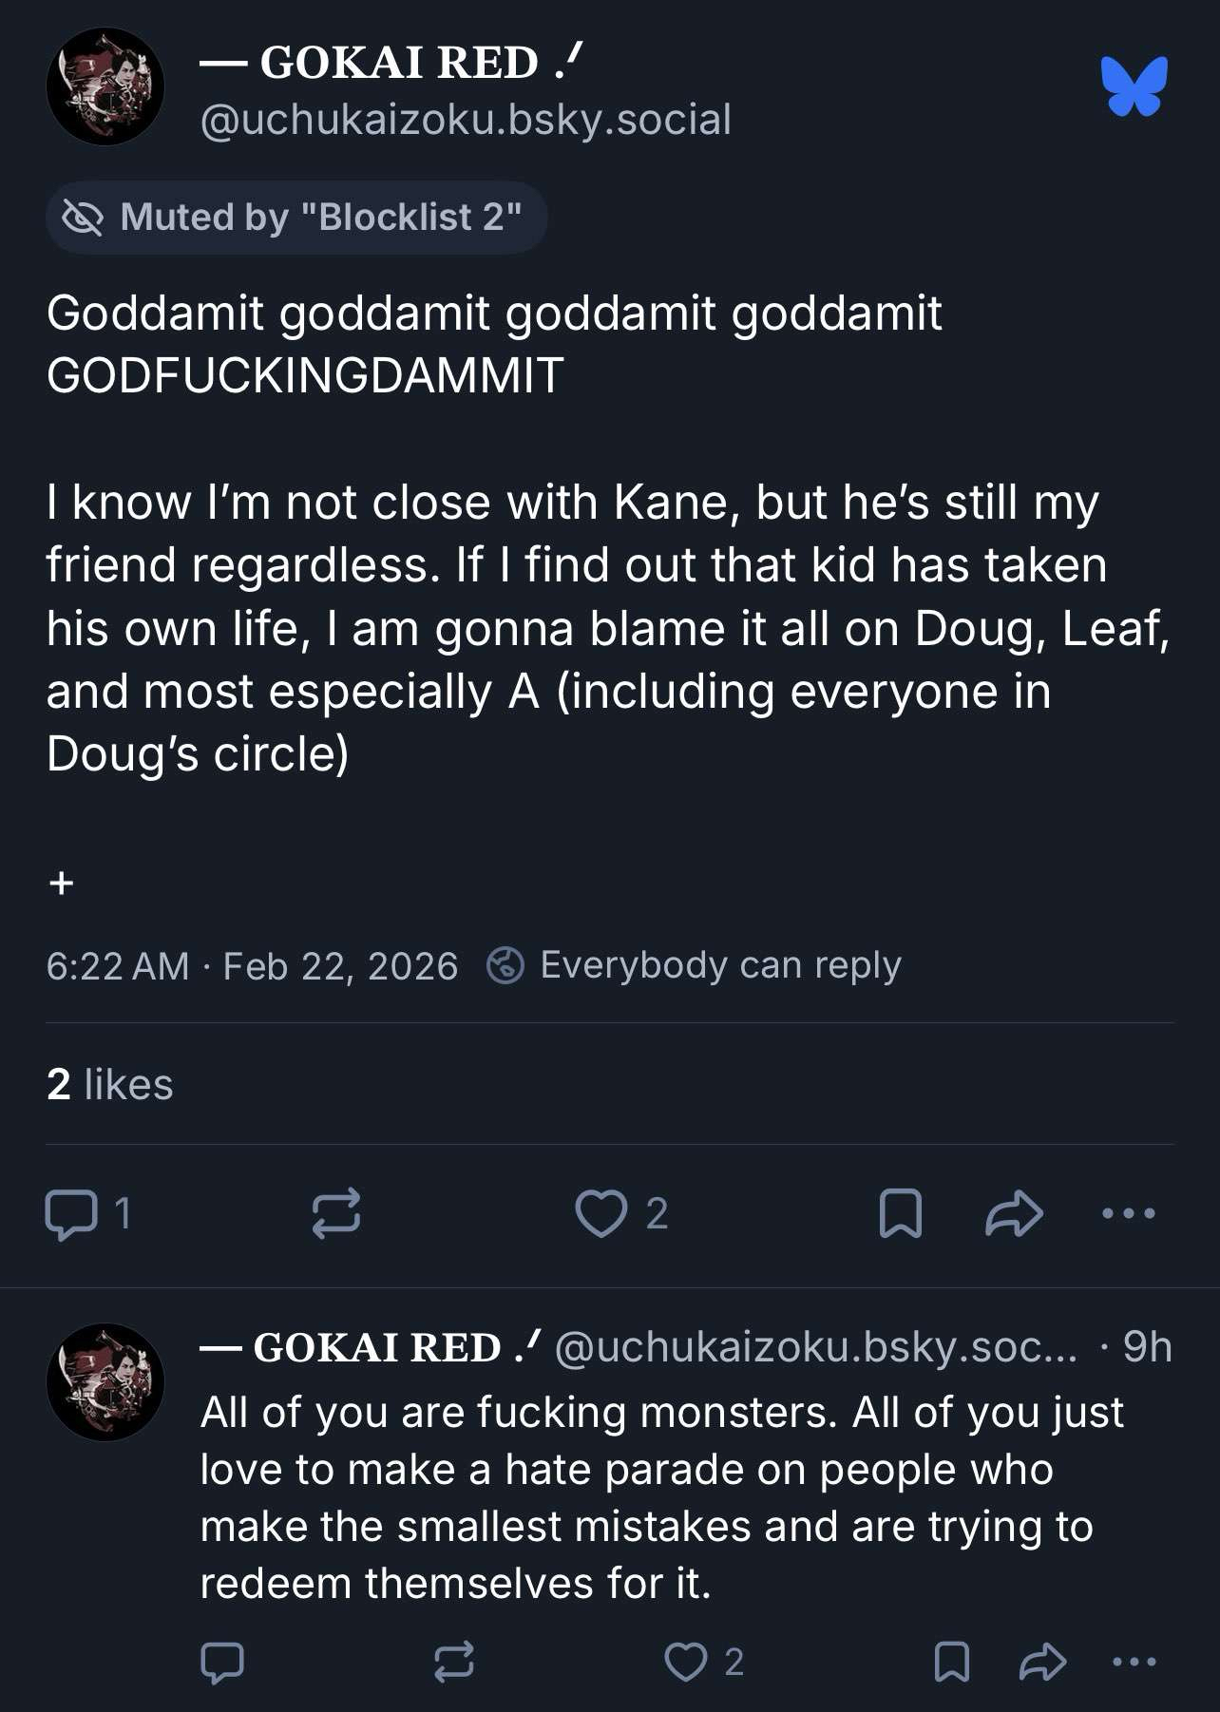The width and height of the screenshot is (1220, 1712).
Task: Share the main post
Action: 1014,1213
